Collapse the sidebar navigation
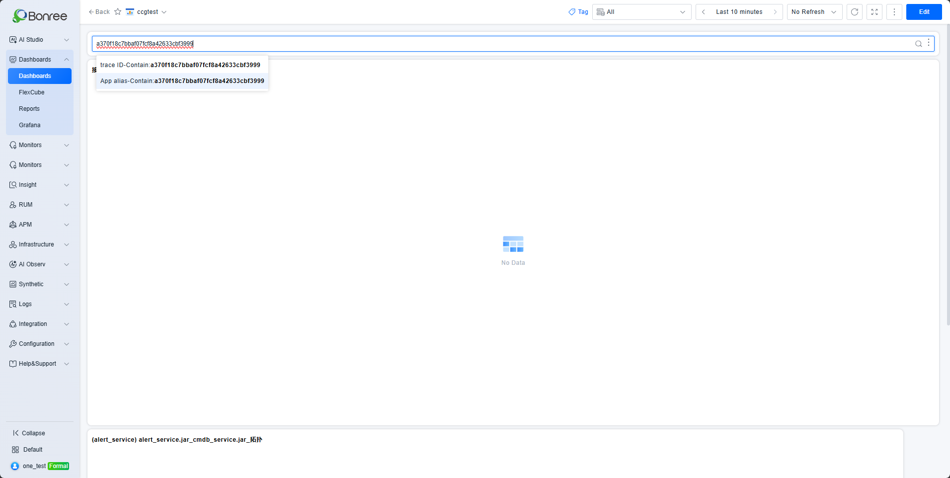 point(29,433)
